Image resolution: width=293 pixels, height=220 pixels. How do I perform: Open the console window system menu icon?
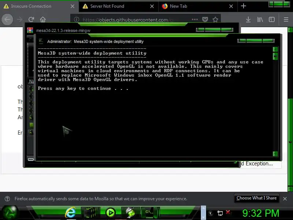coord(41,41)
